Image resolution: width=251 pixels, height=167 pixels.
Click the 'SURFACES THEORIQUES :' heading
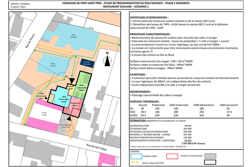coord(145,102)
